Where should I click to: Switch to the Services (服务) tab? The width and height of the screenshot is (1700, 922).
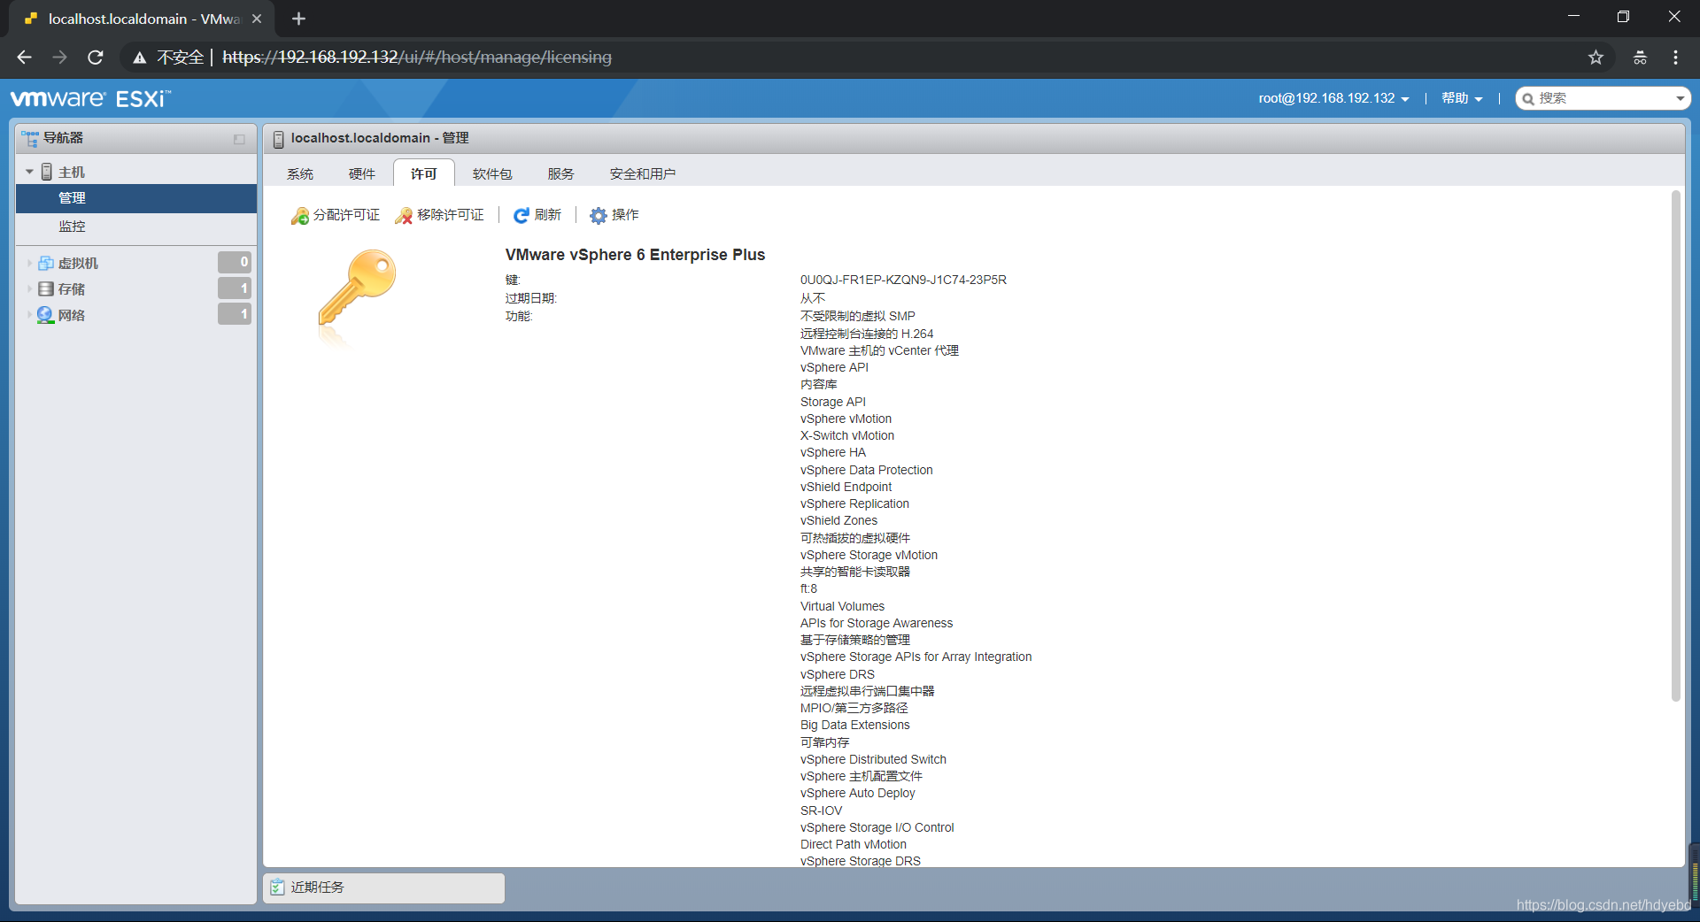[560, 173]
